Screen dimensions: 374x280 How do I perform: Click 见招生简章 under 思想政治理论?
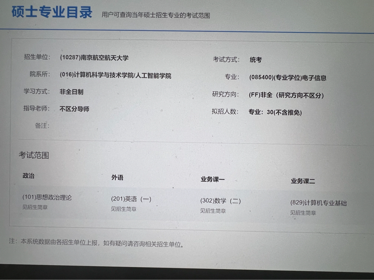pos(35,207)
